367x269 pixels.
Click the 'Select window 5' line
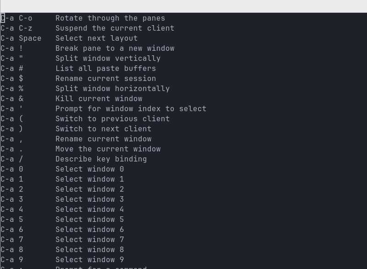89,220
